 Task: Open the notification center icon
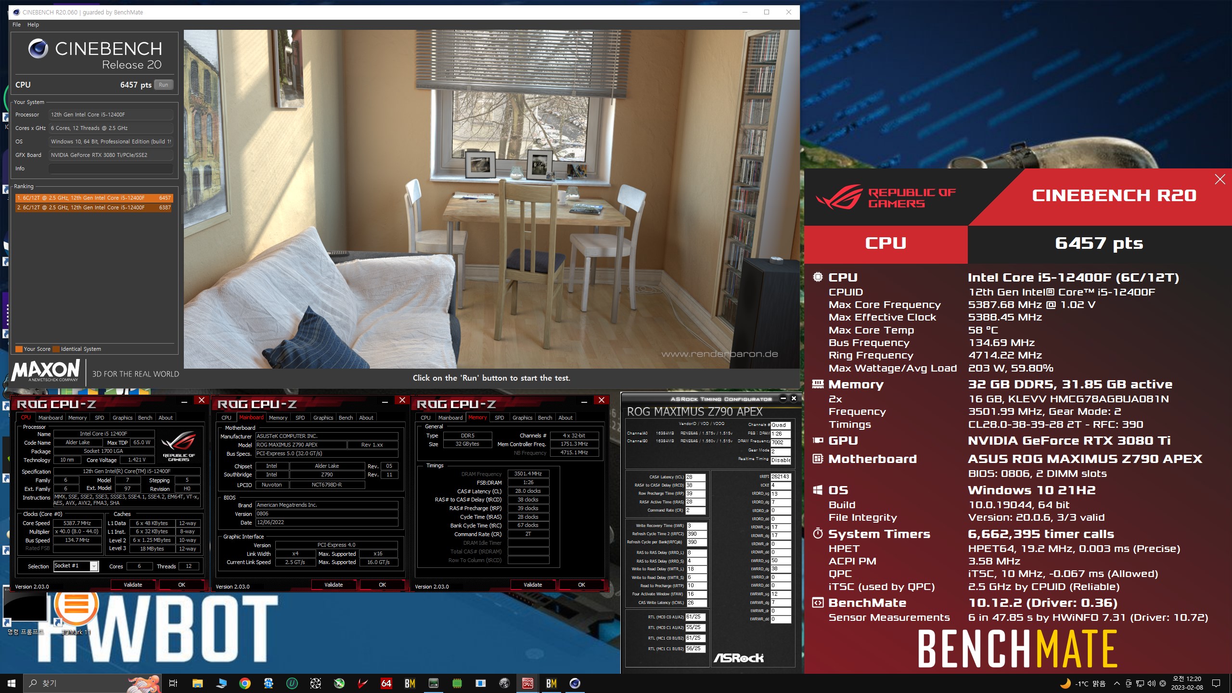[x=1216, y=683]
